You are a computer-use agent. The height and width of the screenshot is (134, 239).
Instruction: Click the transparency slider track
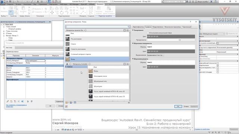[x=163, y=40]
